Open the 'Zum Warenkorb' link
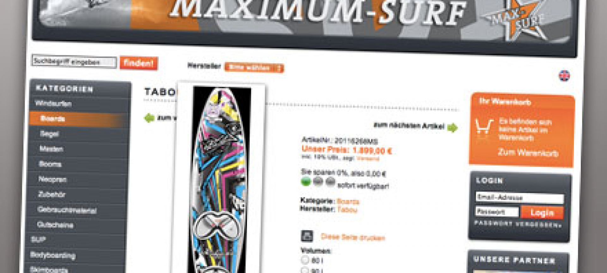Image resolution: width=607 pixels, height=273 pixels. [528, 152]
